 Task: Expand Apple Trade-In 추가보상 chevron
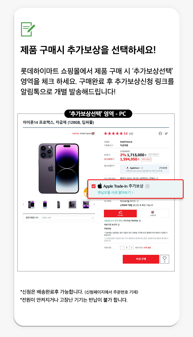147,186
